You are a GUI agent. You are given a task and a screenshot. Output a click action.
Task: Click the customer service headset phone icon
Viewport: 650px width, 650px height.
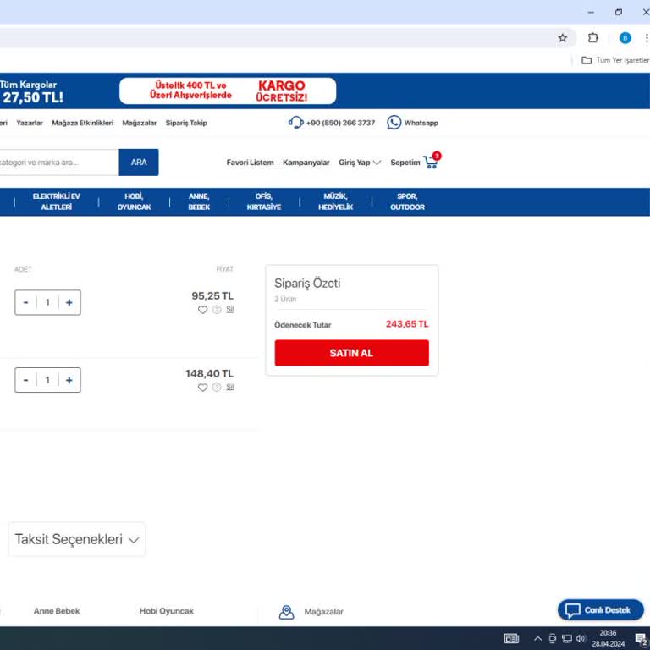coord(295,123)
